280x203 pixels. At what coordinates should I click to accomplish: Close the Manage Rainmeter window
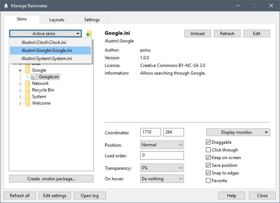271,6
